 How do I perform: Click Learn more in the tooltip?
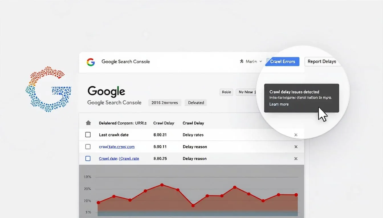pyautogui.click(x=279, y=104)
